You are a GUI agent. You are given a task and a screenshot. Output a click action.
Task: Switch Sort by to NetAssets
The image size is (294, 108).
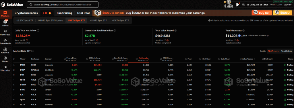coord(273,51)
